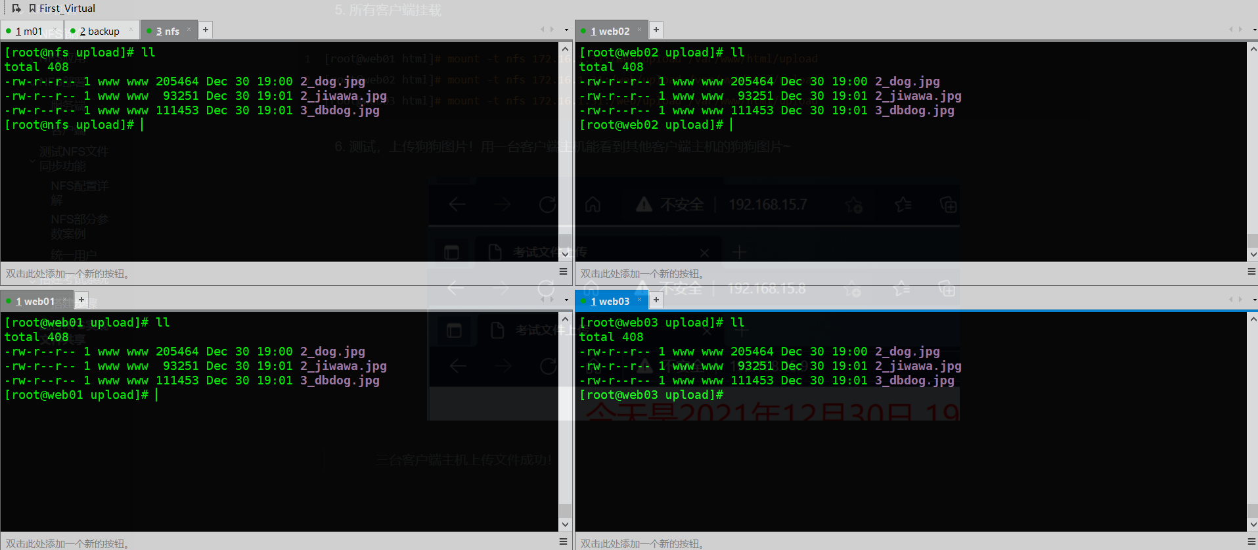The height and width of the screenshot is (550, 1258).
Task: Click the quick bar placeholder text under web02 terminal
Action: (642, 273)
